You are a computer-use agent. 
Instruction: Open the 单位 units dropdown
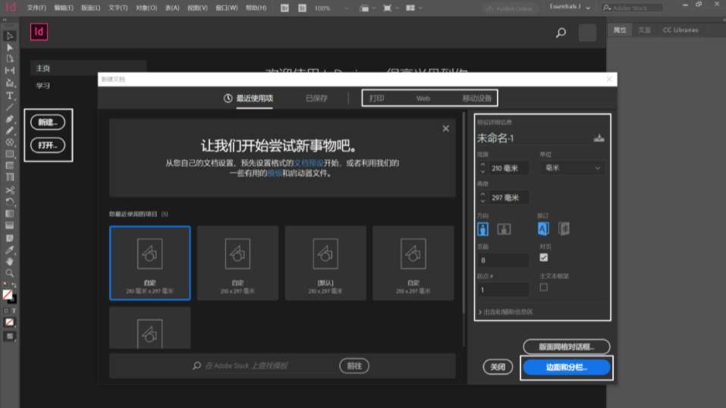572,168
